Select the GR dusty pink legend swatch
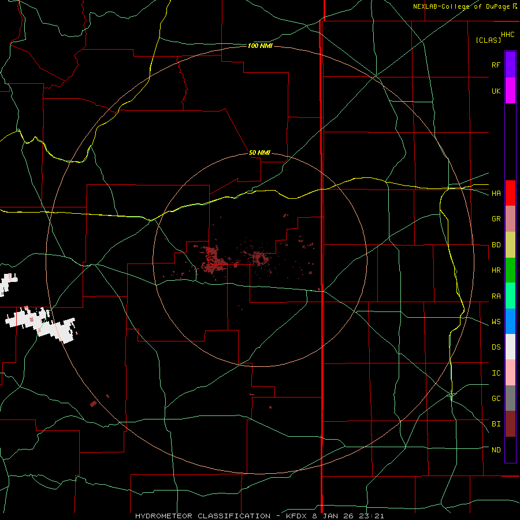This screenshot has height=520, width=520. (510, 218)
